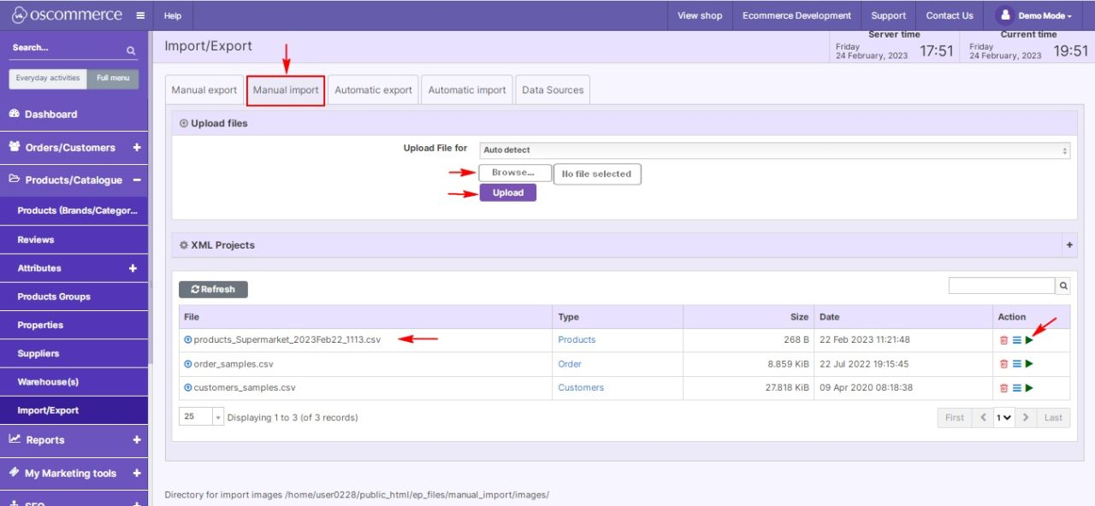Run import play icon for customers_samples.csv

click(x=1029, y=388)
